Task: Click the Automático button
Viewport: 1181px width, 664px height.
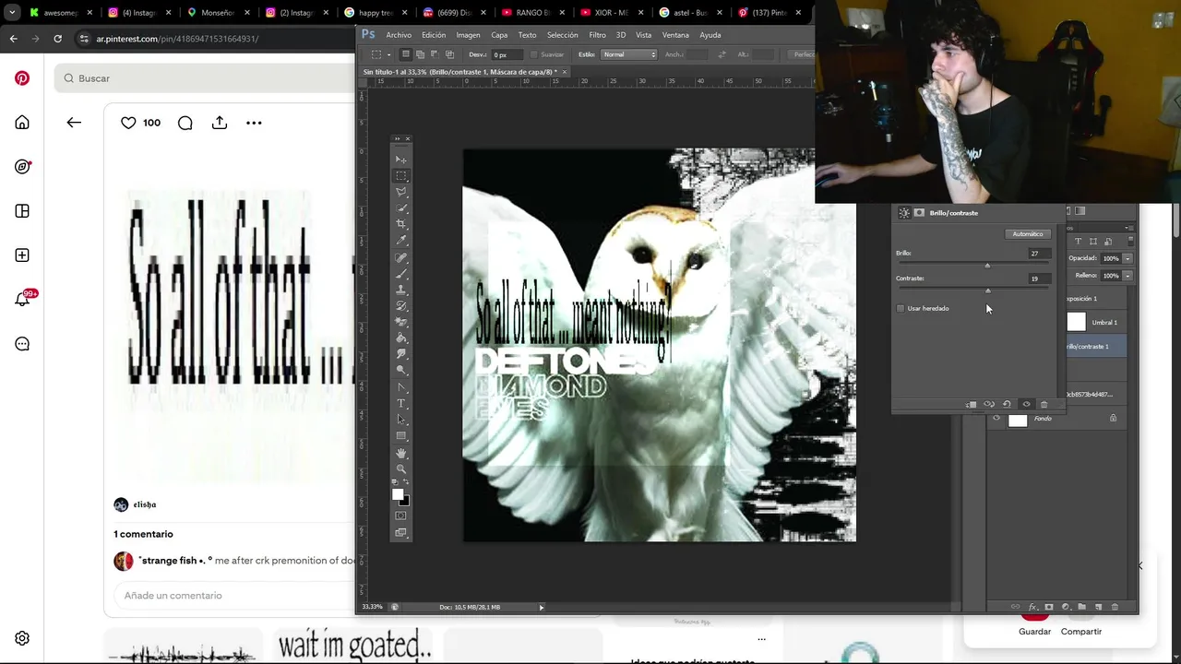Action: (1027, 234)
